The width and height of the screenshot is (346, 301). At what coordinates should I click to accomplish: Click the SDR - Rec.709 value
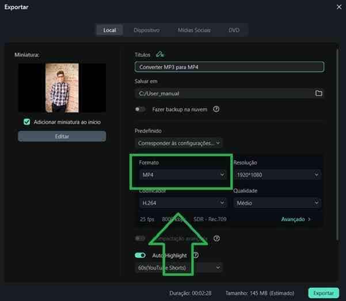click(x=210, y=219)
